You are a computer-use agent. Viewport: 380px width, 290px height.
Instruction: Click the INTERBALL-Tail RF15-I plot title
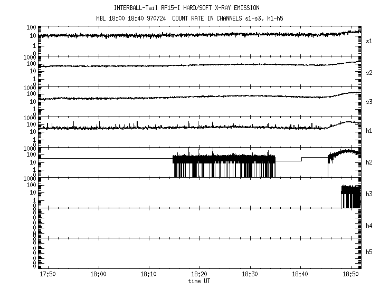(x=187, y=8)
